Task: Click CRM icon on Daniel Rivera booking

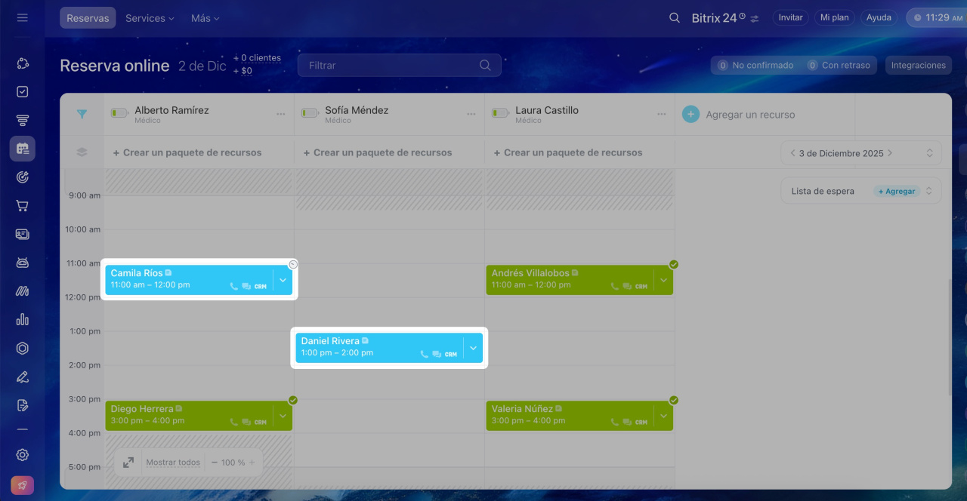Action: pos(451,355)
